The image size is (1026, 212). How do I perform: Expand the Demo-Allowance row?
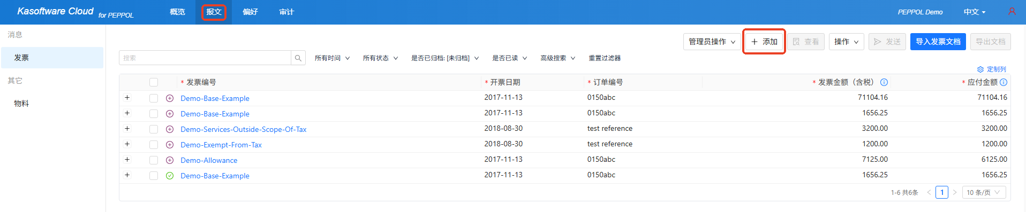pyautogui.click(x=127, y=160)
